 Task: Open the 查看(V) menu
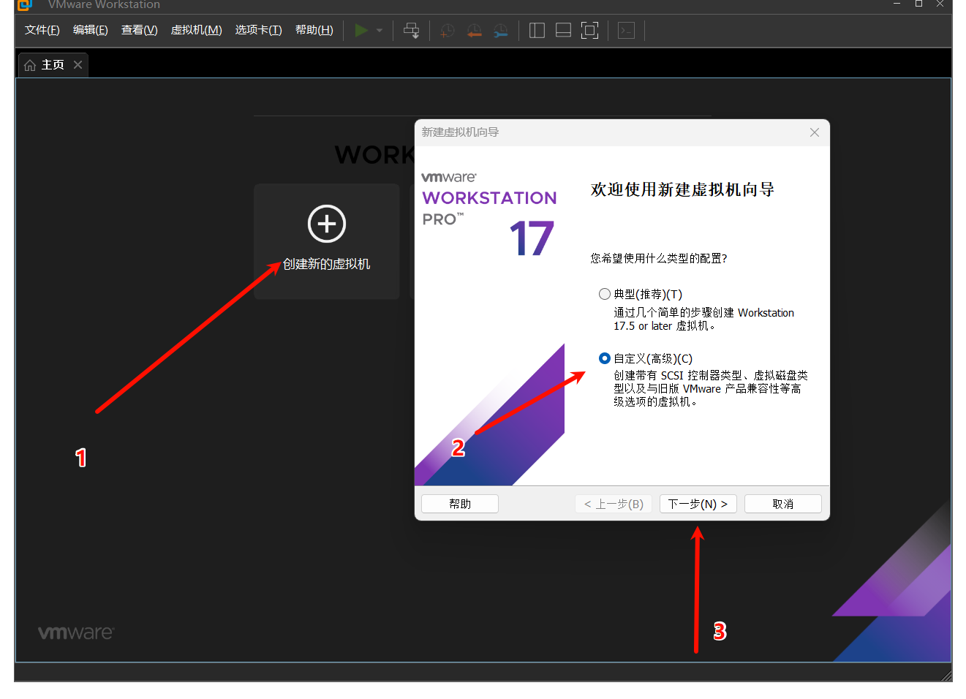point(140,30)
